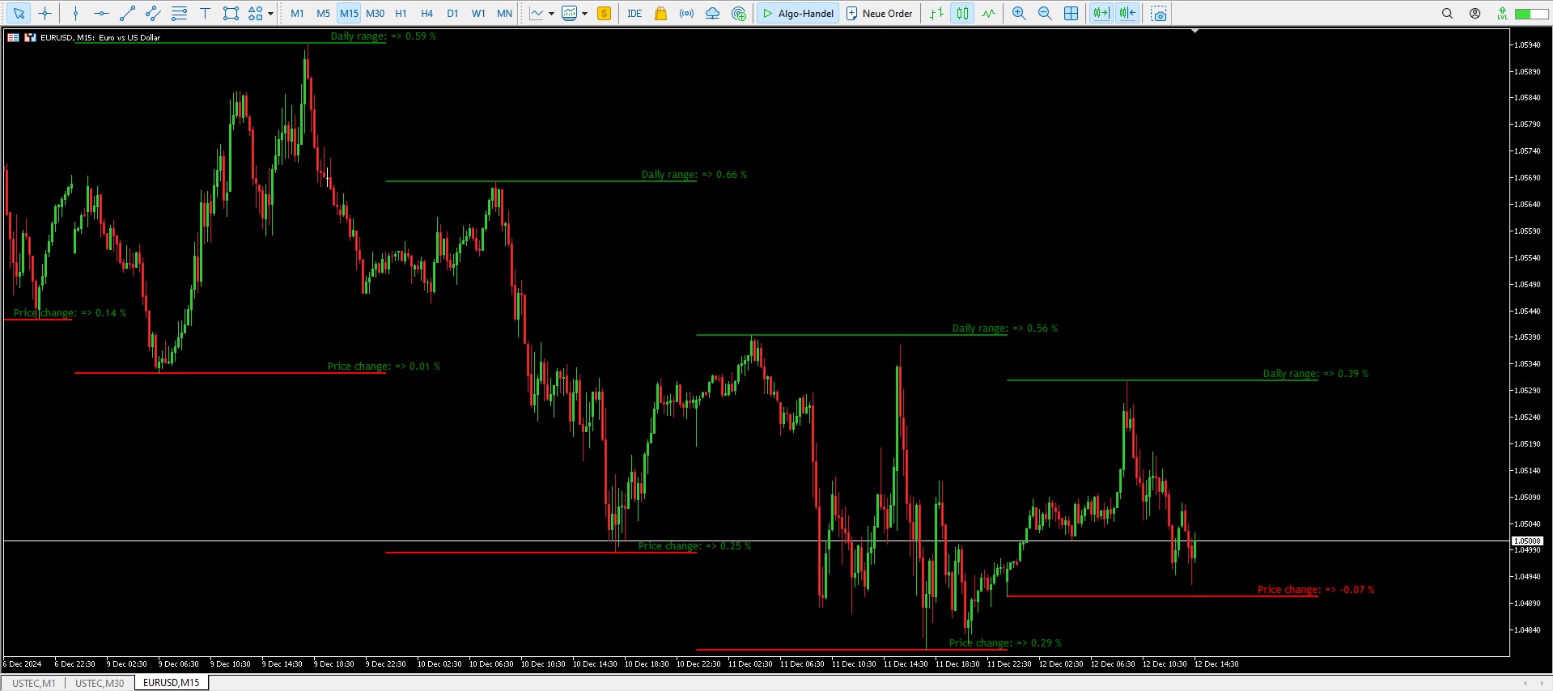Select the rectangle shape tool
The height and width of the screenshot is (691, 1553).
tap(231, 13)
